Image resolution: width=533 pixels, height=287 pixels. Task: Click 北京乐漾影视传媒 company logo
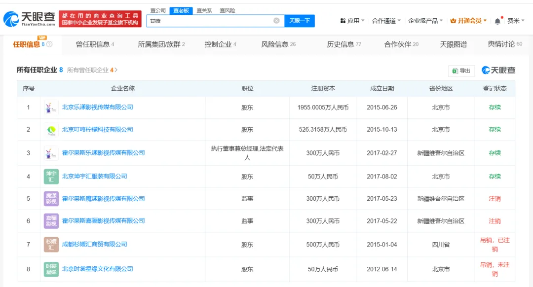pos(51,108)
